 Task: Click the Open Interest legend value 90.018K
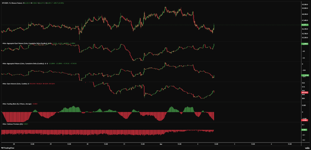tap(33, 84)
